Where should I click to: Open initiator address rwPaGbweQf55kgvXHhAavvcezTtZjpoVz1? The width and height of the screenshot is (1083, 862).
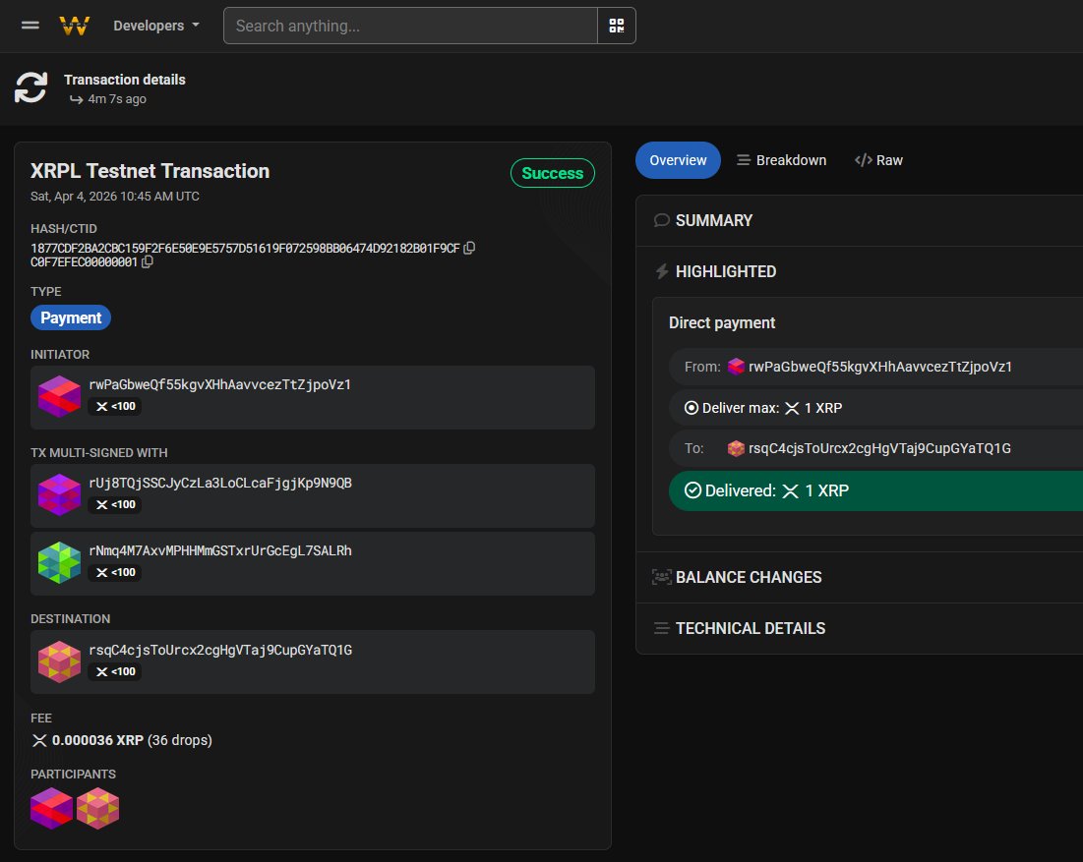(219, 384)
